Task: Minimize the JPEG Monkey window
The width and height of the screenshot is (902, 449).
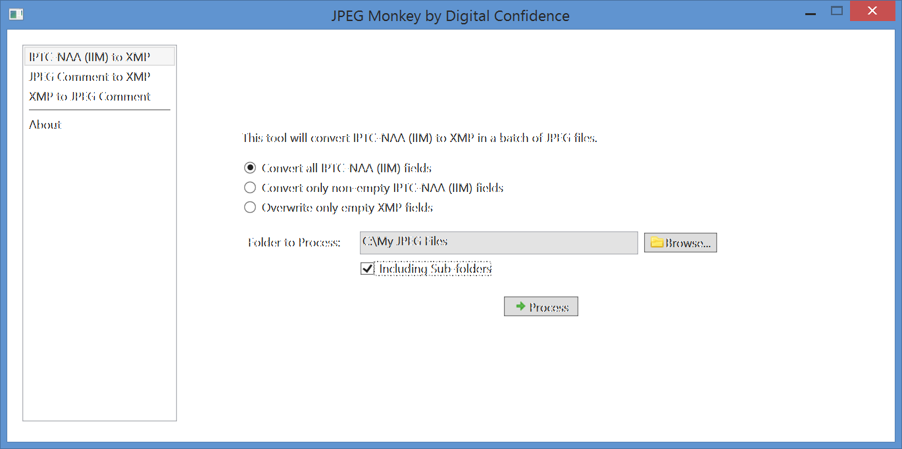Action: [x=811, y=12]
